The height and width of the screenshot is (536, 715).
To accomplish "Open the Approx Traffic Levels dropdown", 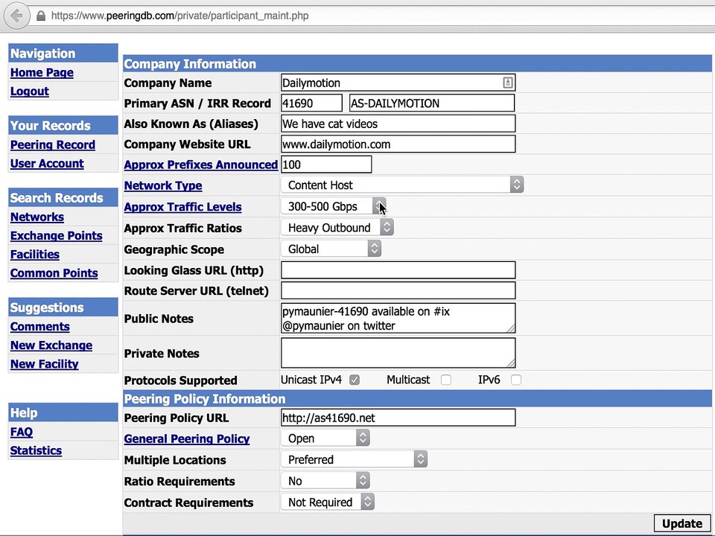I will pos(334,206).
